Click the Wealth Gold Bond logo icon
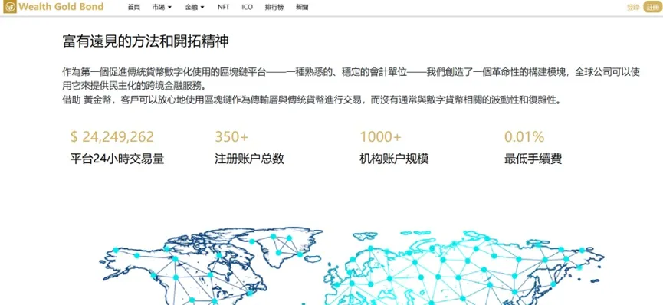663x305 pixels. [x=9, y=7]
